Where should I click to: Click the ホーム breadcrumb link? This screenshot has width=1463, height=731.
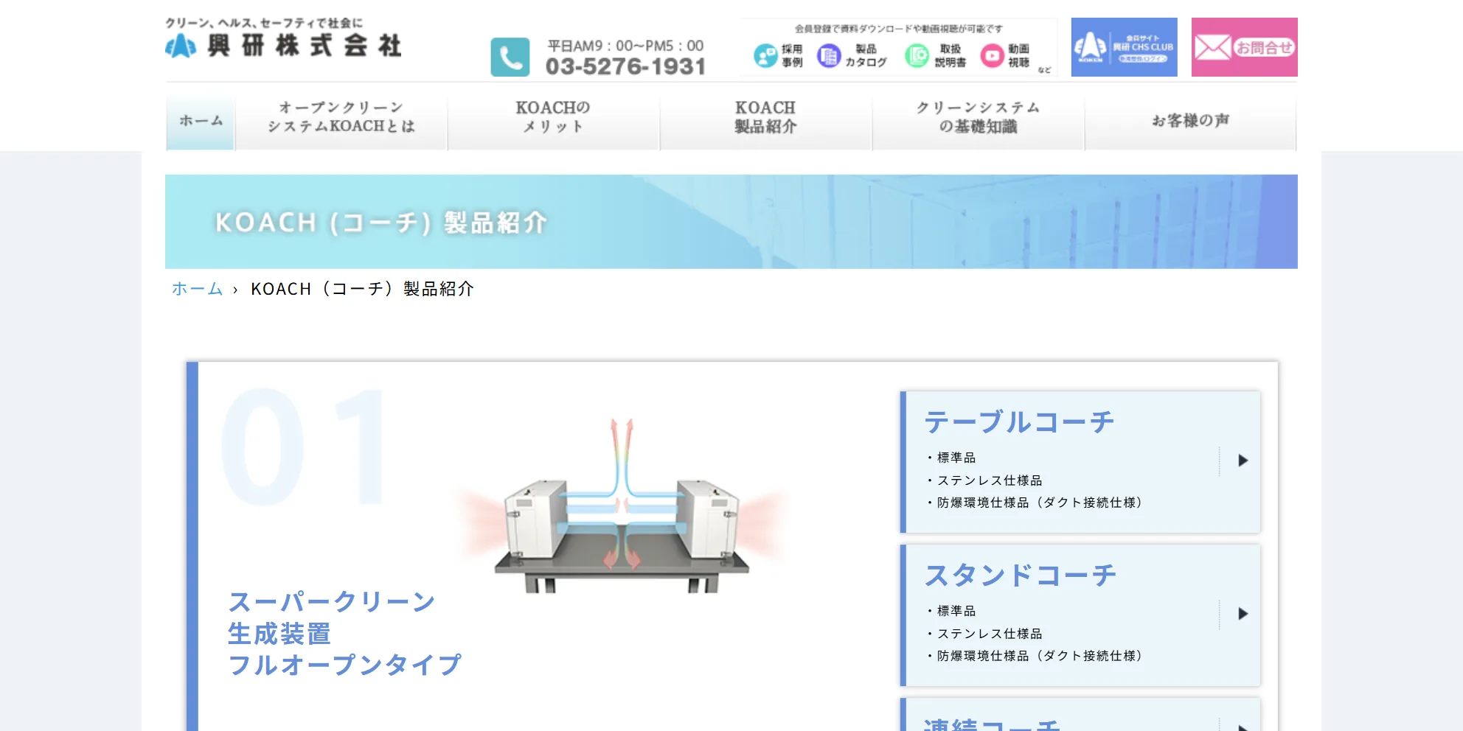tap(197, 289)
